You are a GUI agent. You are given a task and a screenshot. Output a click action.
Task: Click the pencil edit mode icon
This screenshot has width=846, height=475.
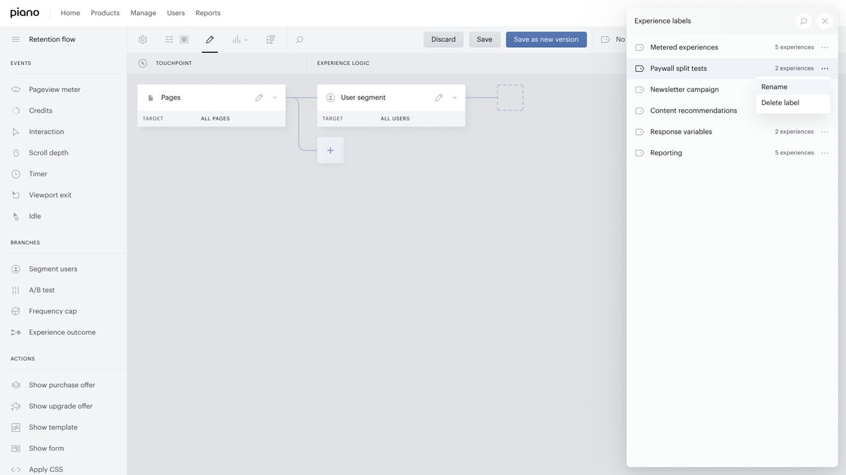point(210,39)
